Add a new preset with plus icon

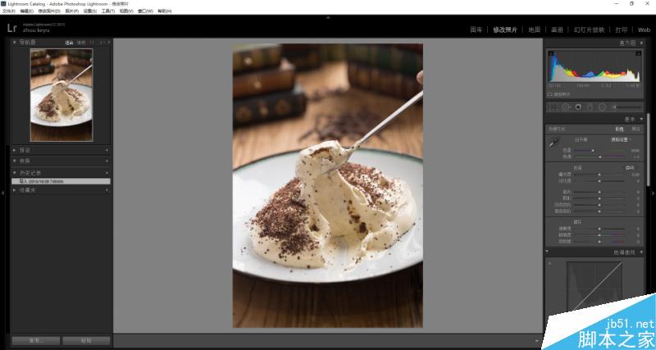click(x=107, y=150)
